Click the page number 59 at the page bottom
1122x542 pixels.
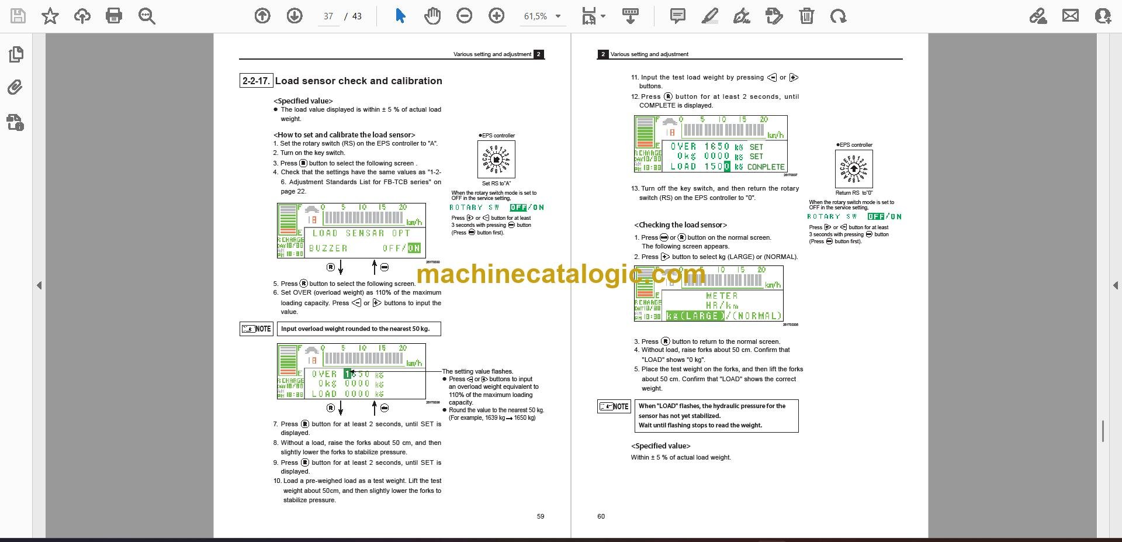(x=541, y=516)
